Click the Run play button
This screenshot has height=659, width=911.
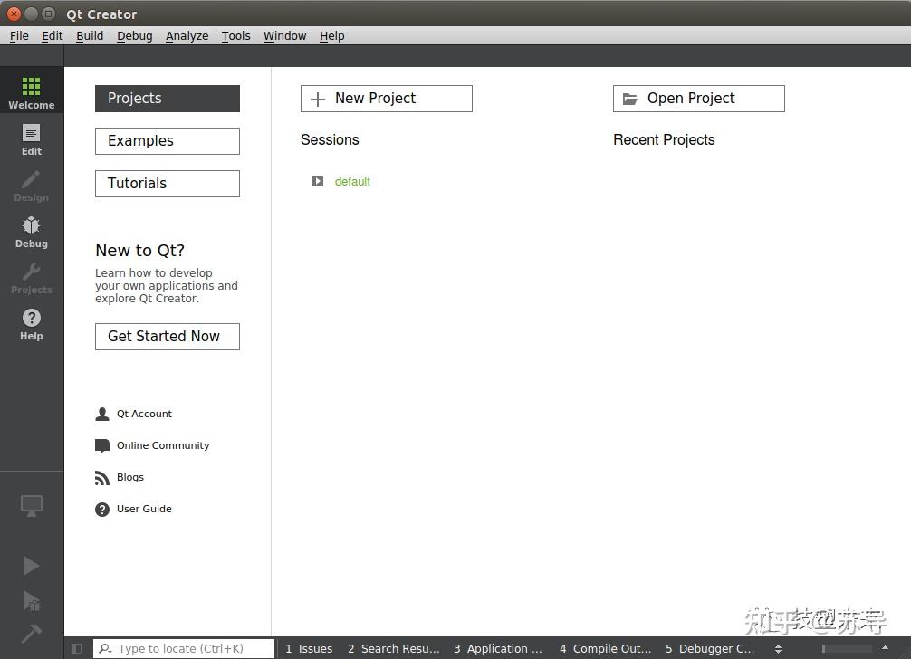pyautogui.click(x=32, y=566)
